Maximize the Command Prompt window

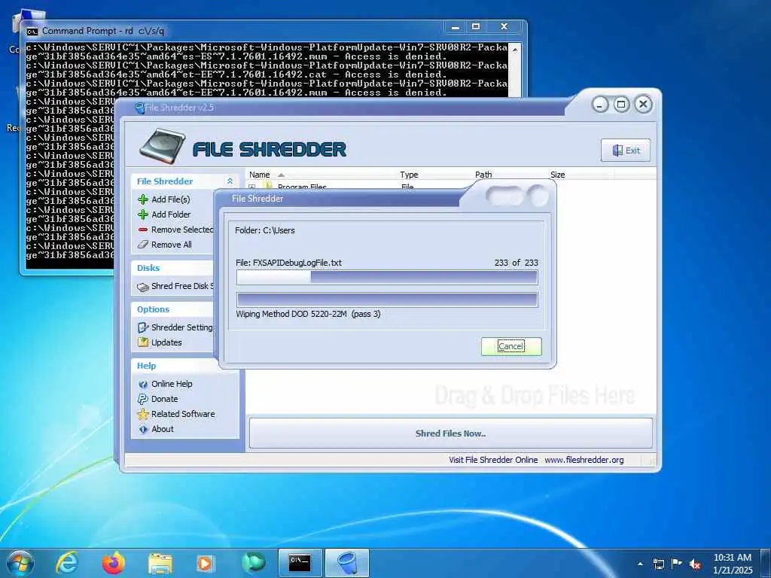(476, 26)
